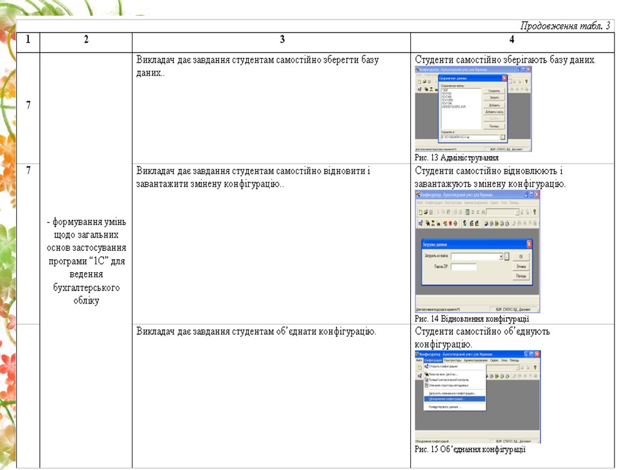Select the saved files list box
The height and width of the screenshot is (470, 627).
coord(460,108)
